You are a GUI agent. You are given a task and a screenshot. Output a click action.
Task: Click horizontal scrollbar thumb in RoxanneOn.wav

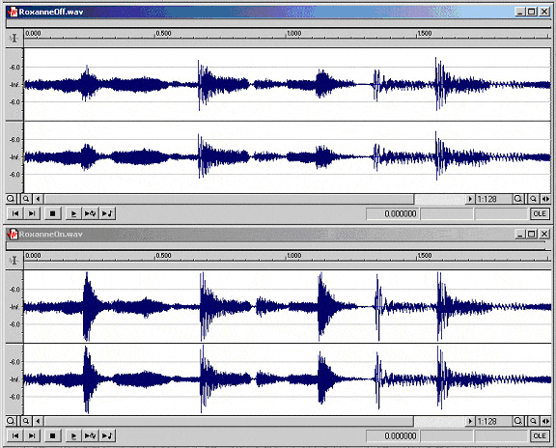(x=229, y=421)
